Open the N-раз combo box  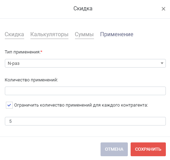[x=85, y=63]
